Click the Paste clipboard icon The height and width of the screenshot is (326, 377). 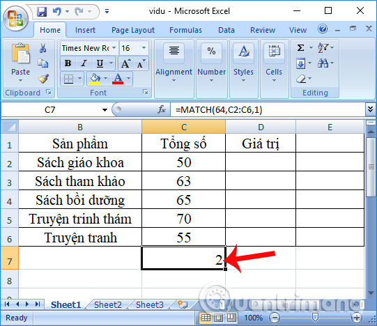[20, 54]
